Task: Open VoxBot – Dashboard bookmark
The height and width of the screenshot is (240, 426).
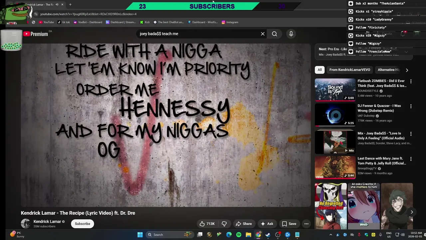Action: click(x=88, y=22)
